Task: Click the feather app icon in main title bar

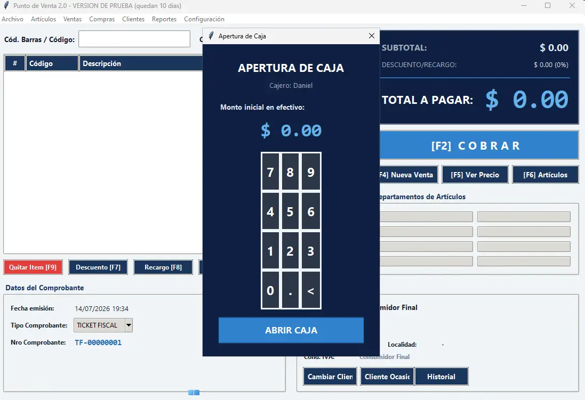Action: [6, 5]
